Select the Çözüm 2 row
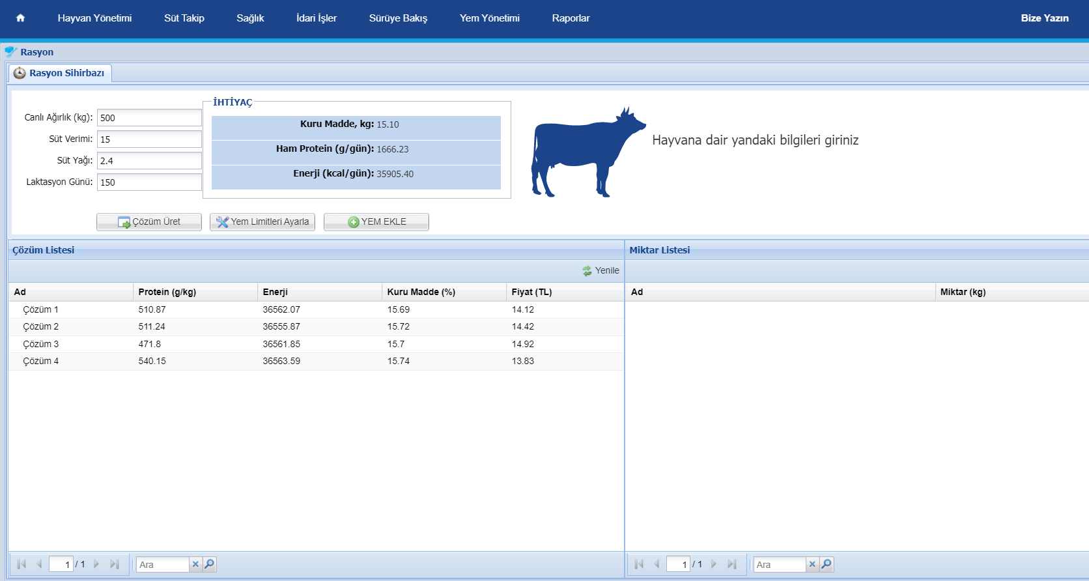The height and width of the screenshot is (581, 1089). 317,327
